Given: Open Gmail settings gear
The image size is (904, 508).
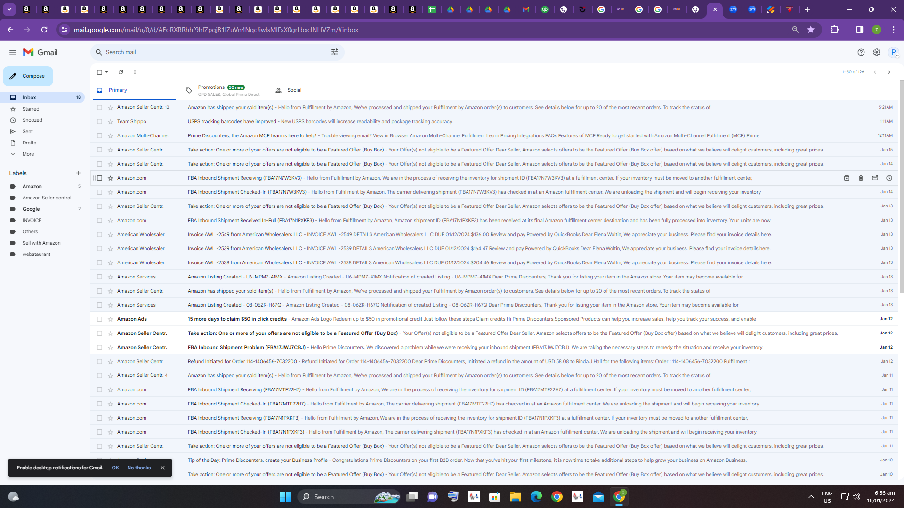Looking at the screenshot, I should point(877,52).
